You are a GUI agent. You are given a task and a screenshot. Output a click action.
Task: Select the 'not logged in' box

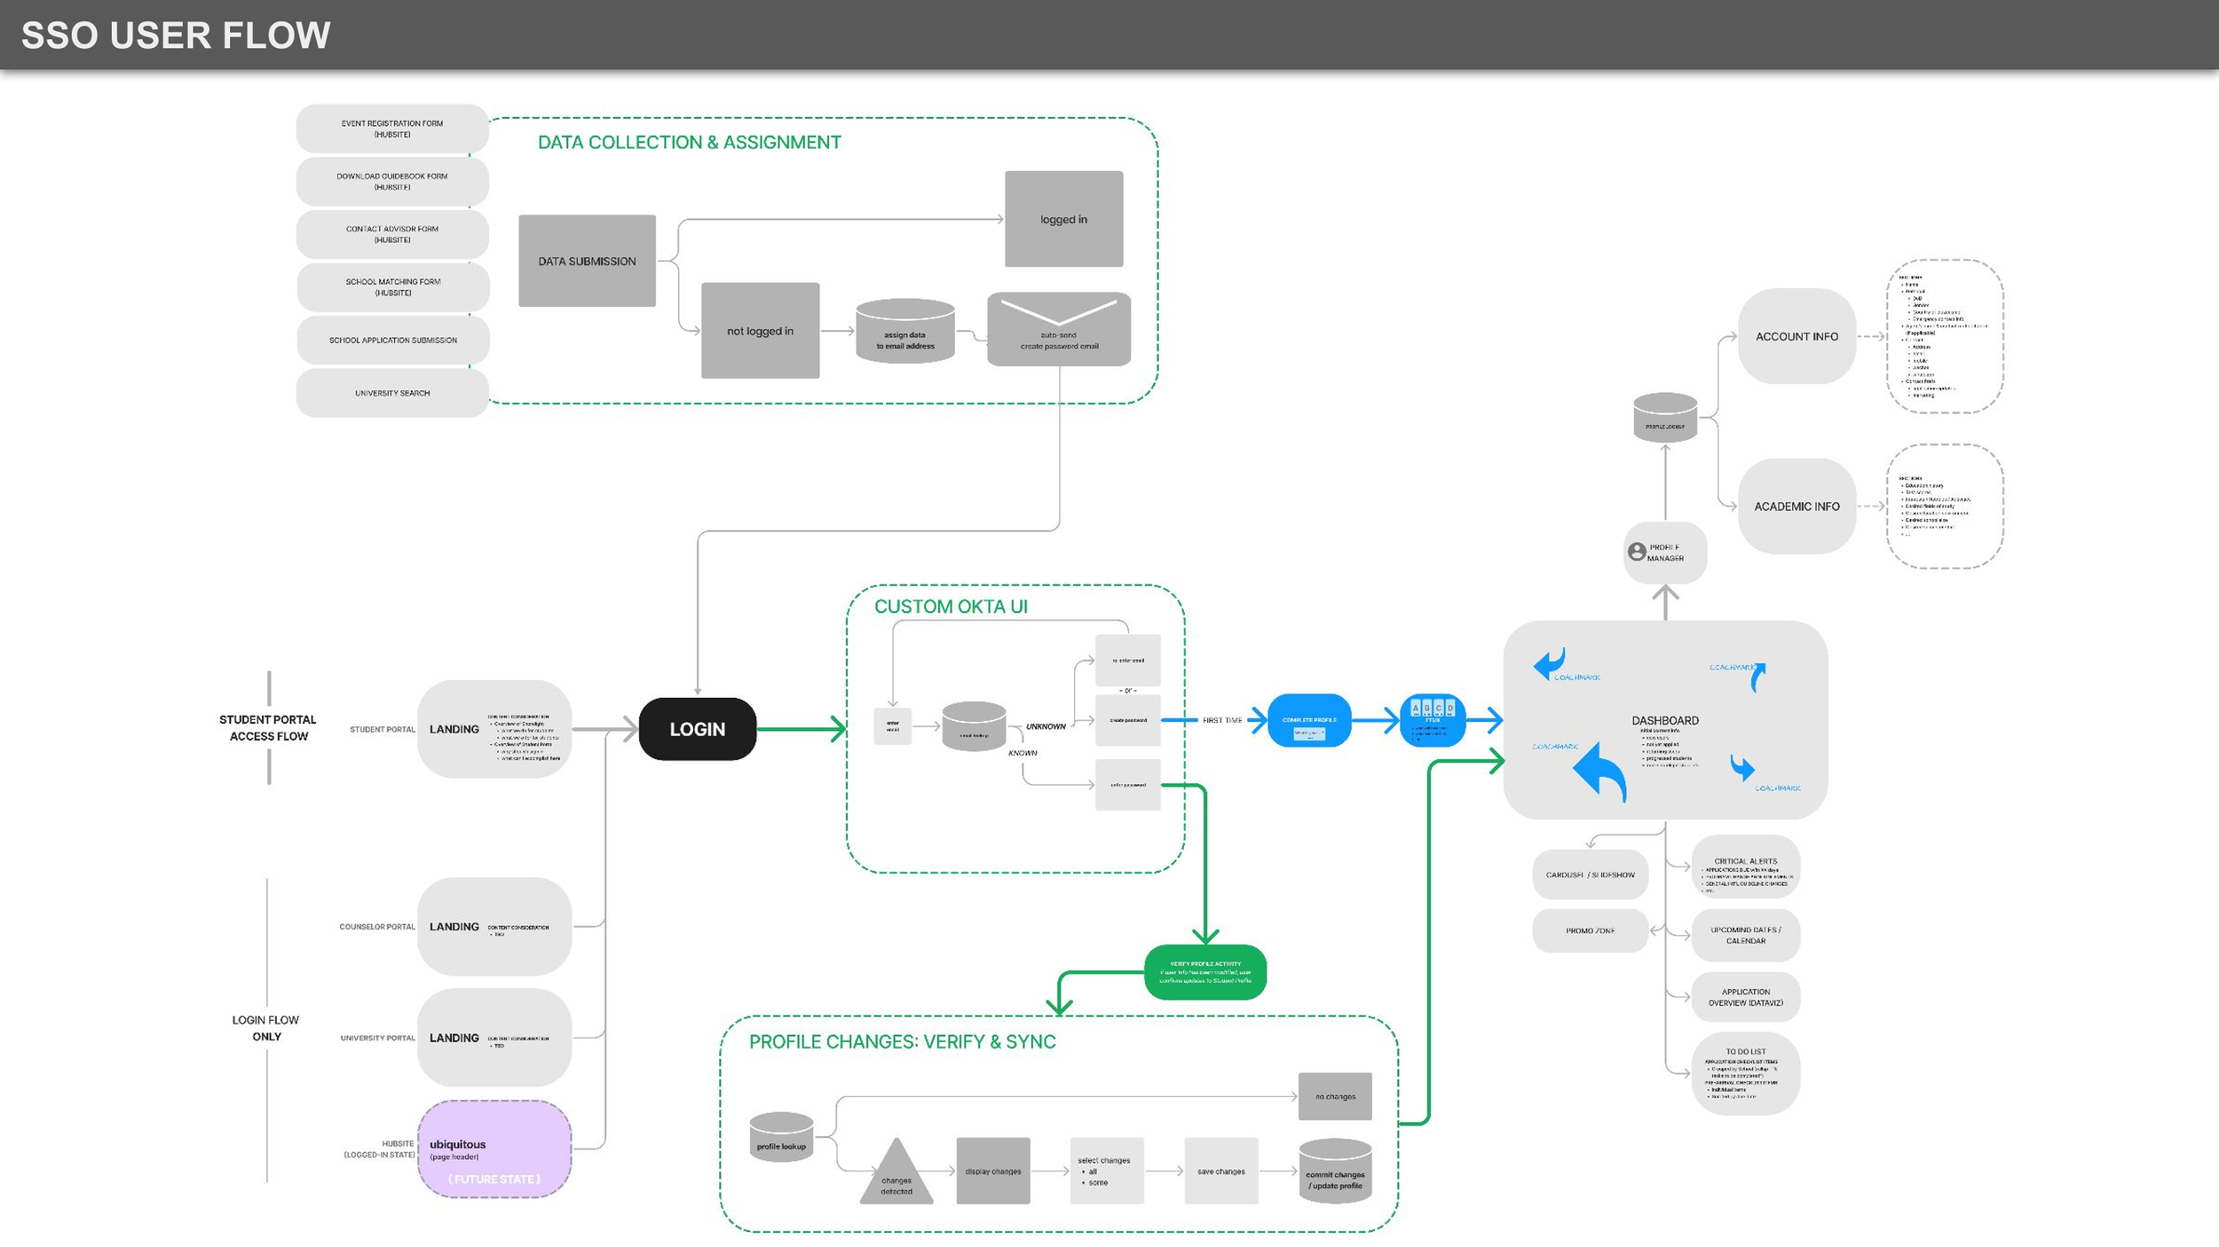point(761,331)
